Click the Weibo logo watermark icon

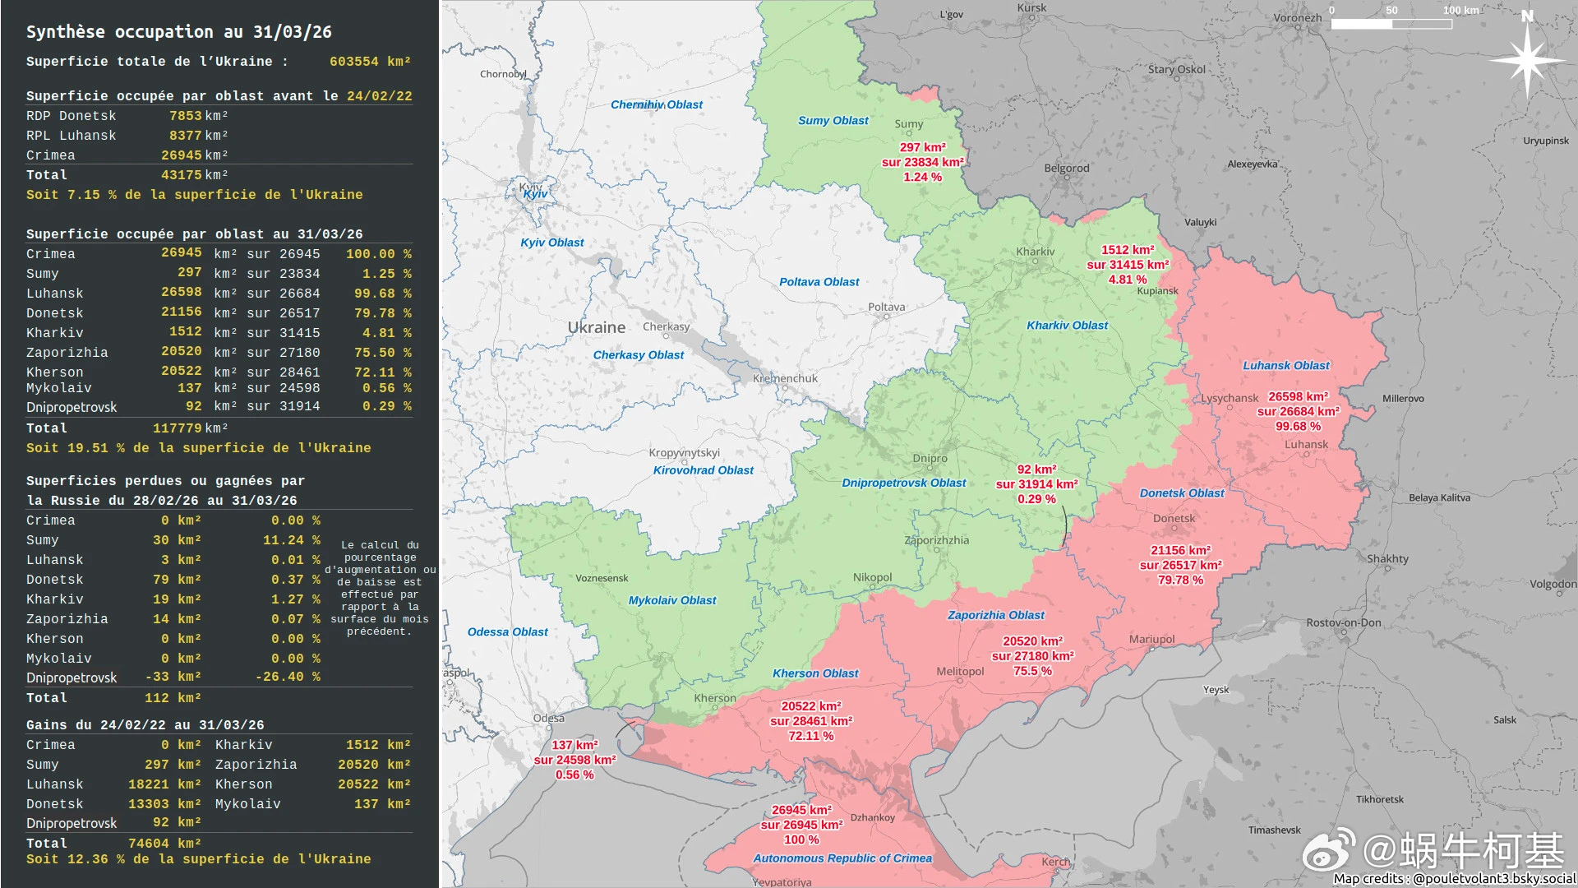pyautogui.click(x=1328, y=850)
